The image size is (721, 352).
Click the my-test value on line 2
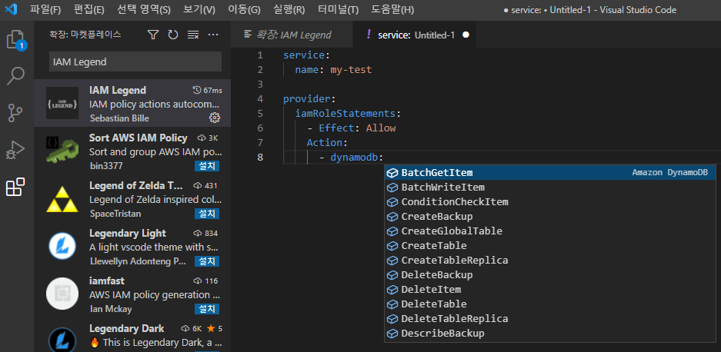click(x=351, y=70)
